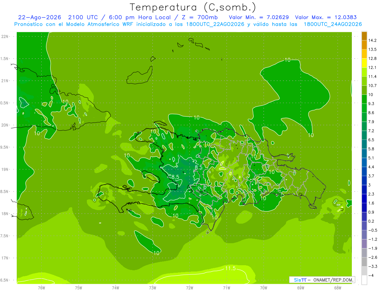379x292 pixels.
Task: Click the "22N" latitude axis label
Action: 4,37
